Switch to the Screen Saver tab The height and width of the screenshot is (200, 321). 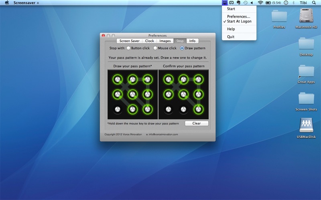(x=129, y=41)
